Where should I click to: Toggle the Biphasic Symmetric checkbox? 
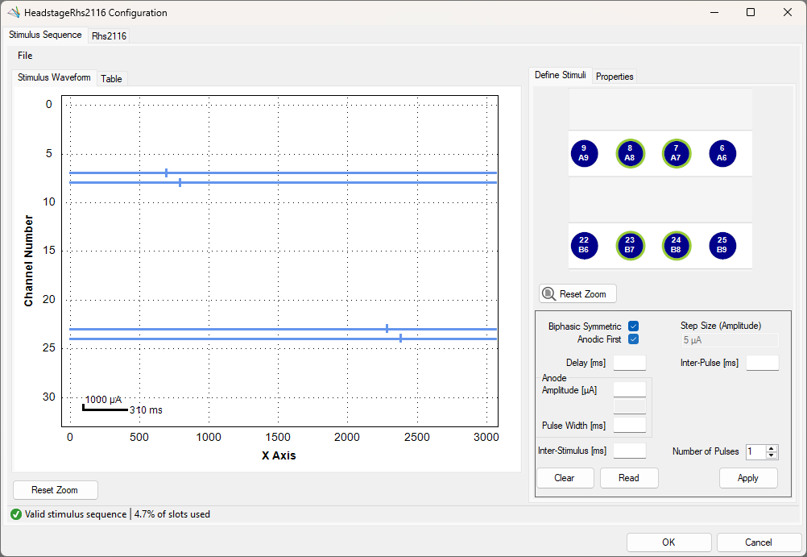[634, 326]
